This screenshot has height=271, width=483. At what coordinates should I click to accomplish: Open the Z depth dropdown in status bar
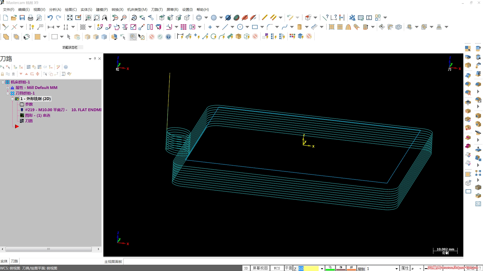click(x=322, y=268)
